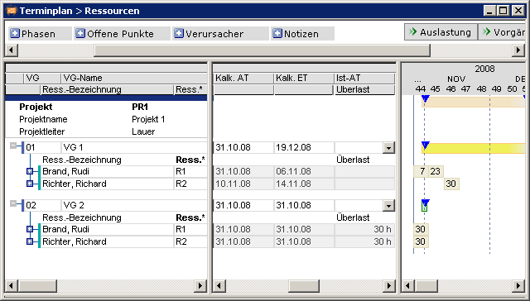Click the plus icon beside Verursacher
Screen dimensions: 530x301
(179, 33)
